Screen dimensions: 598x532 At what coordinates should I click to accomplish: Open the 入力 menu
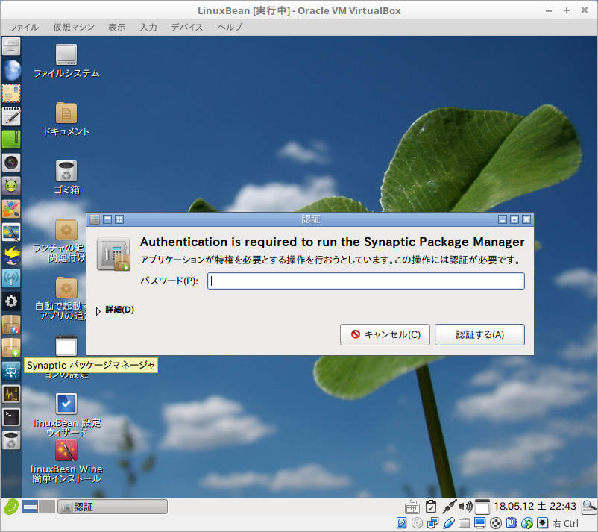(x=148, y=27)
